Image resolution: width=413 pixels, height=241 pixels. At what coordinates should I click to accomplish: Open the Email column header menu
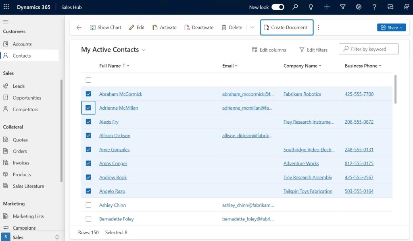[x=230, y=66]
